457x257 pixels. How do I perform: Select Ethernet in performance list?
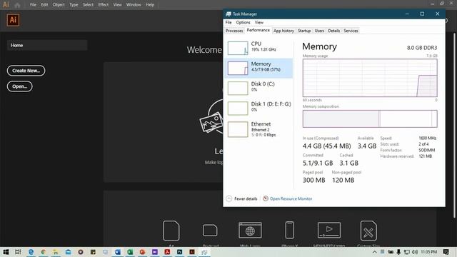(x=258, y=129)
